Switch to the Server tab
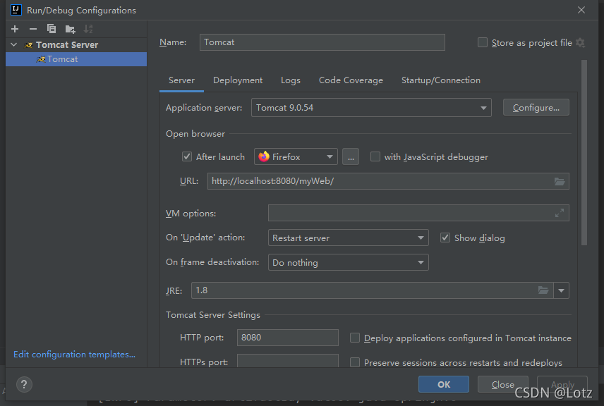 (181, 80)
